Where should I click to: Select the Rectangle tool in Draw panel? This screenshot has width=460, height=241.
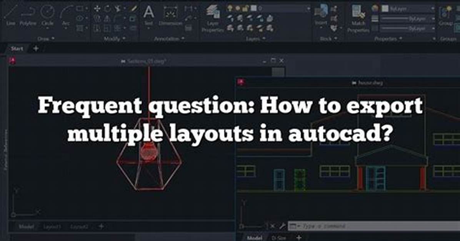[80, 9]
